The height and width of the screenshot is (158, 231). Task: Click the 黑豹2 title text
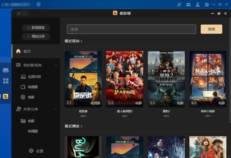coord(166,111)
